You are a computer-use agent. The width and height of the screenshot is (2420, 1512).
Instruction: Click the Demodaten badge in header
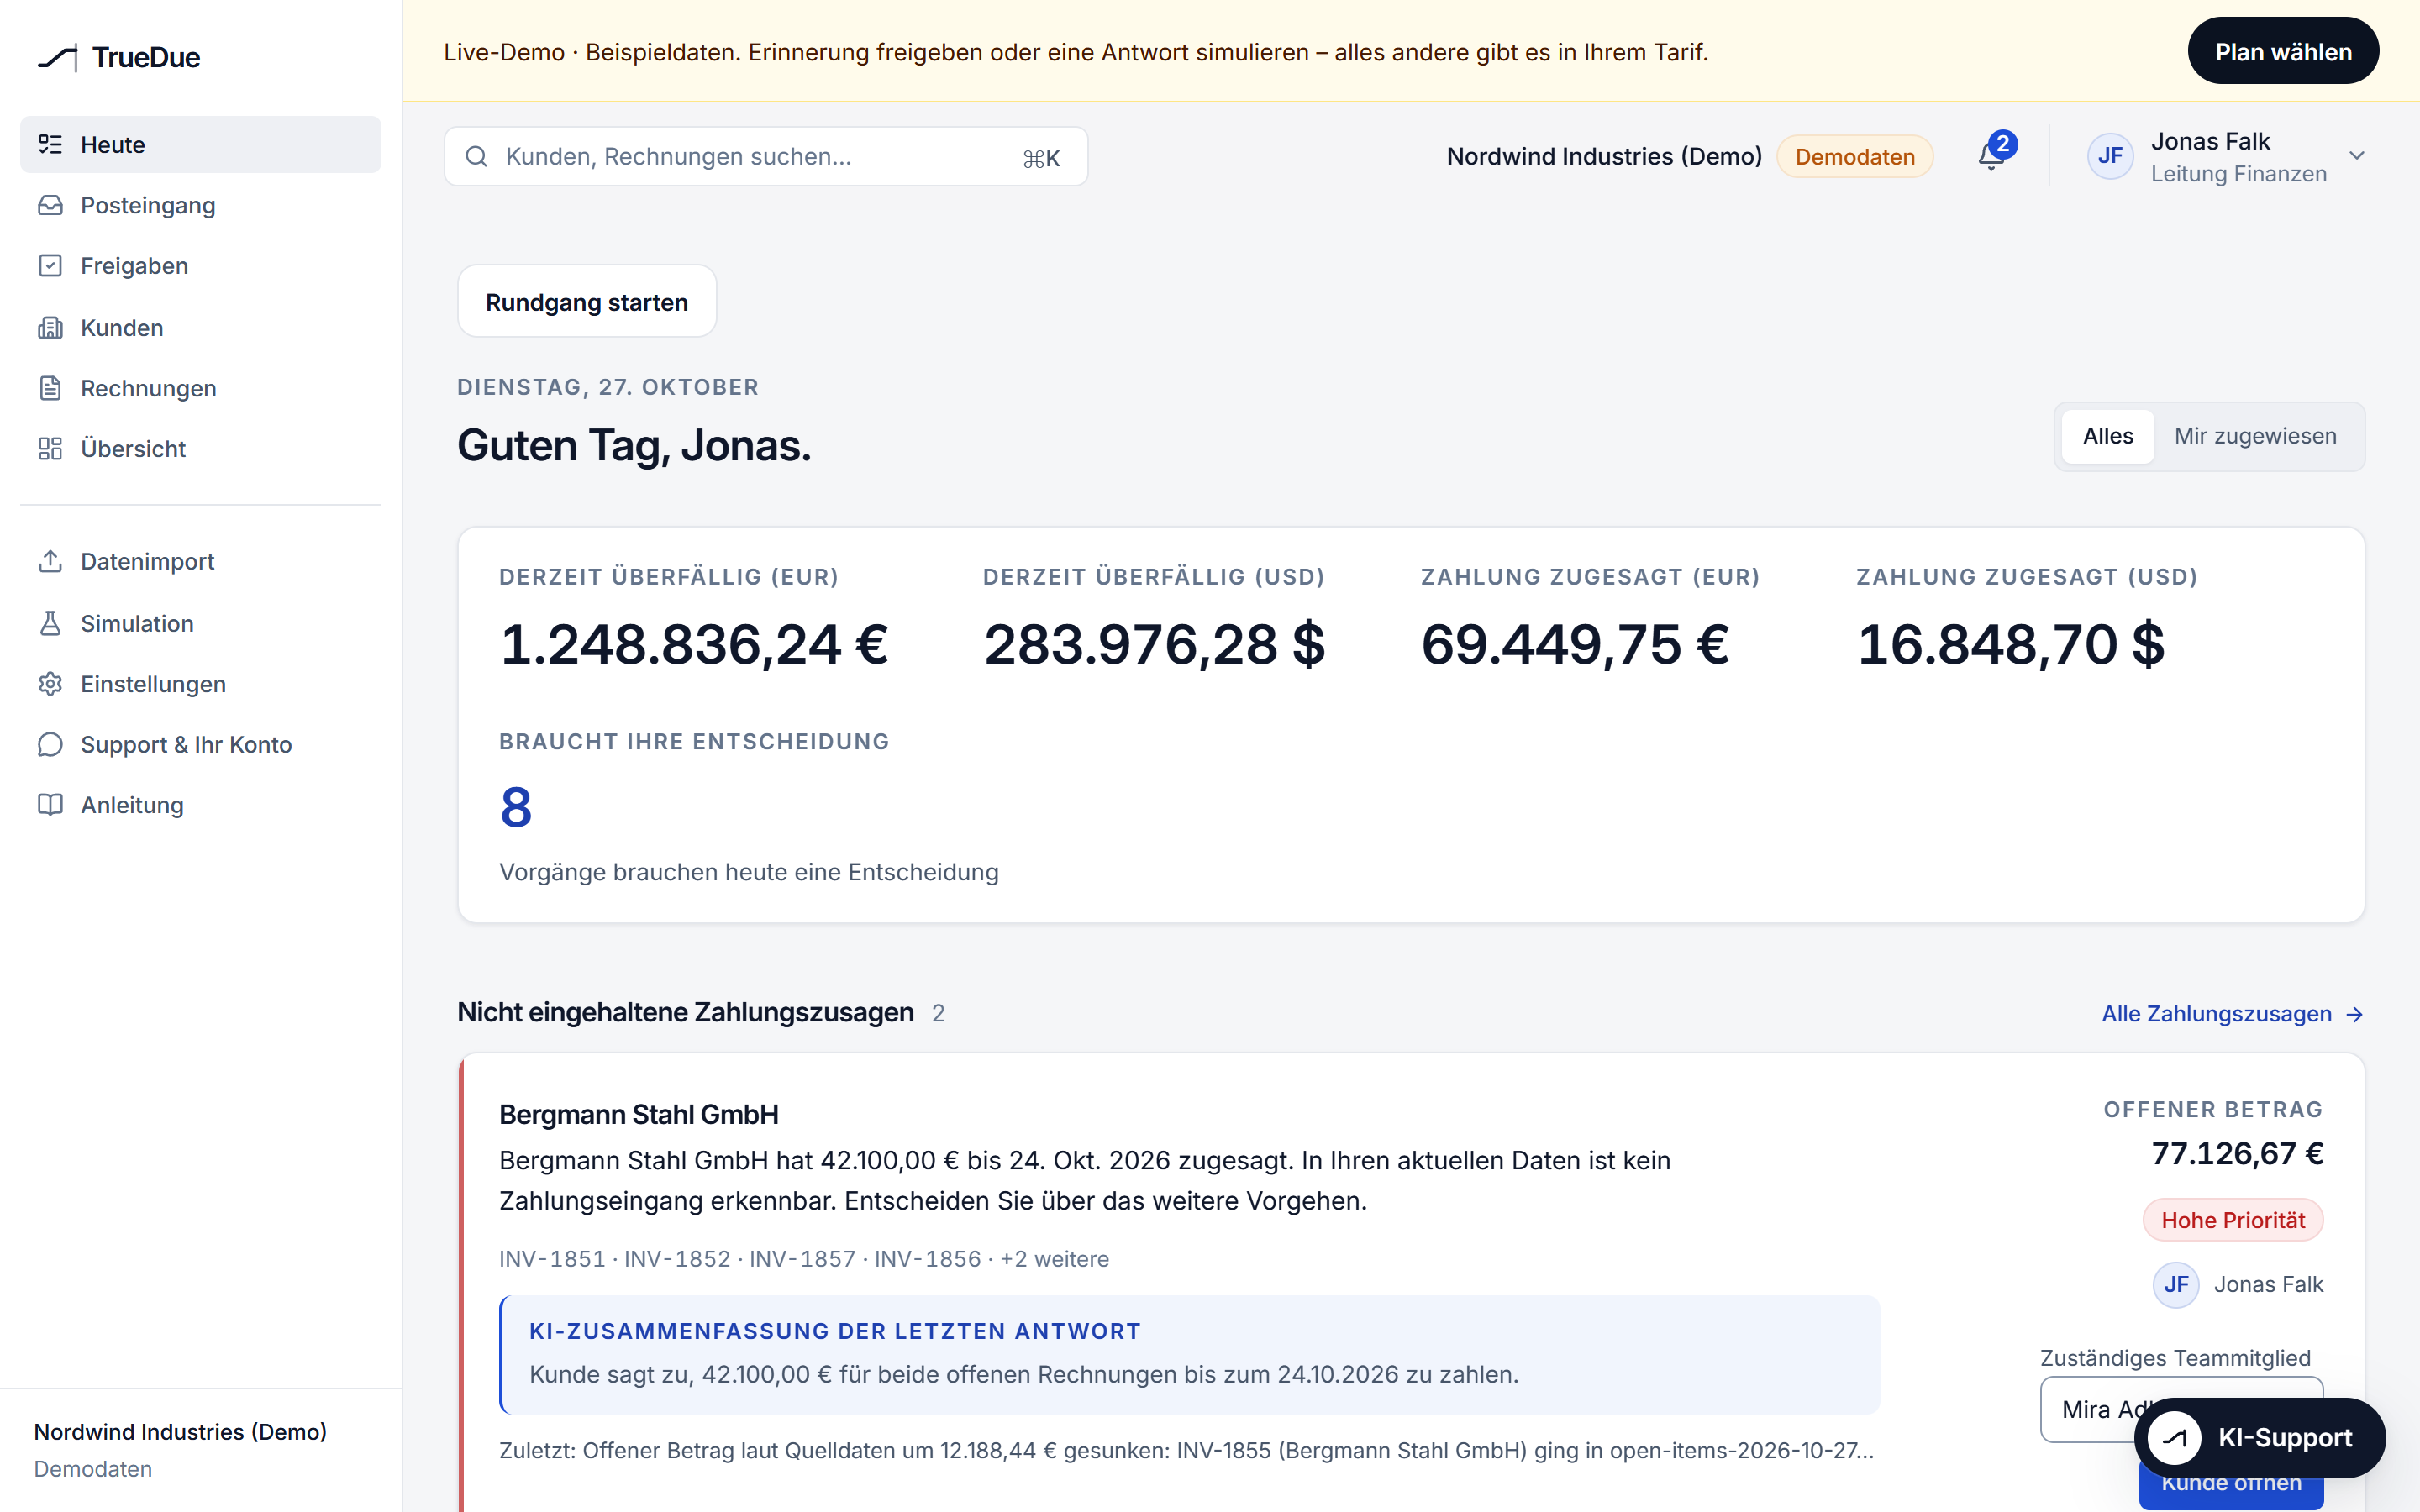point(1855,156)
